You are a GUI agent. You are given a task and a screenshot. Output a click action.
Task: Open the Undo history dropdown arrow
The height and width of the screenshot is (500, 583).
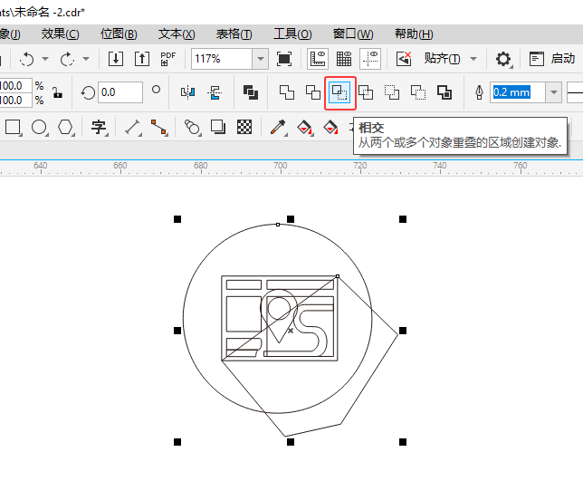tap(45, 59)
